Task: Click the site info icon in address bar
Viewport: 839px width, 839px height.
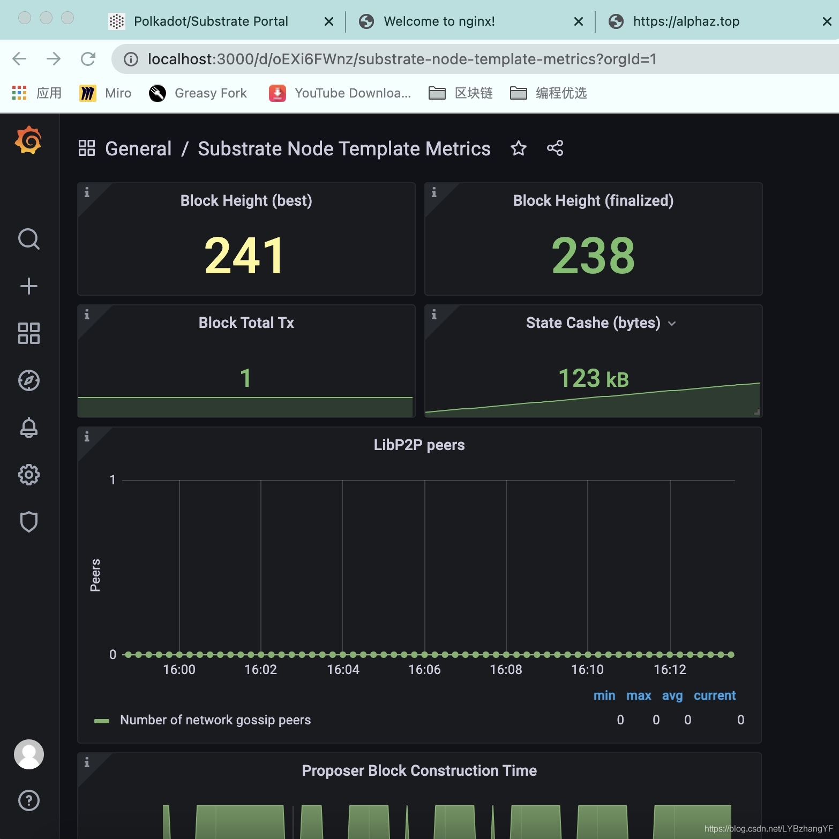Action: [x=131, y=59]
